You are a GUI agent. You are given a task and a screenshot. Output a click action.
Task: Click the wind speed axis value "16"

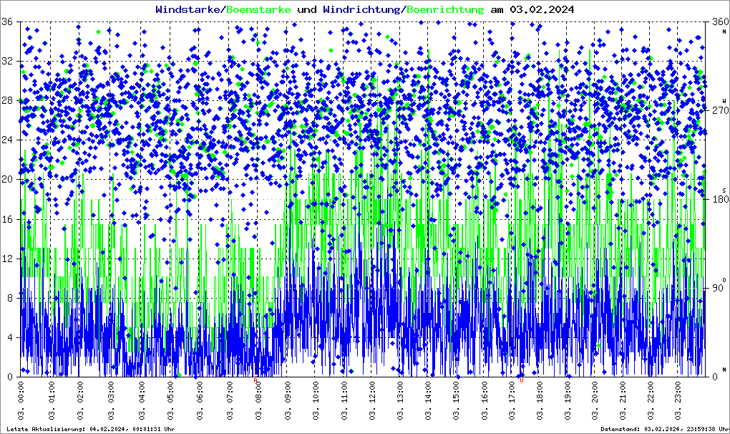(x=7, y=219)
